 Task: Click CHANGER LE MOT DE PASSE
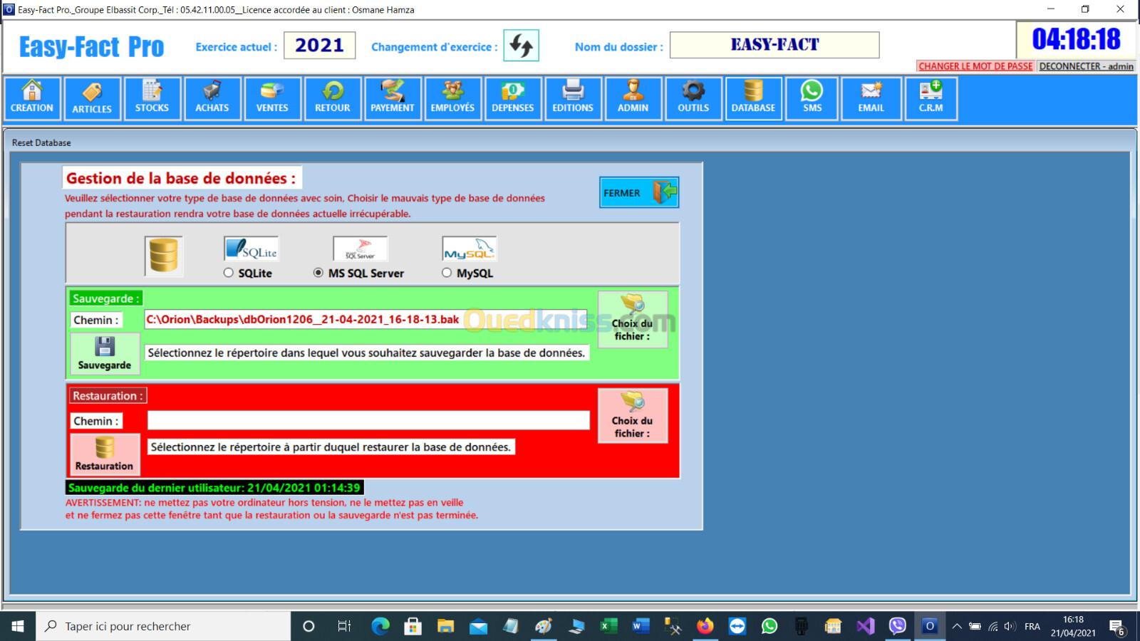click(975, 66)
